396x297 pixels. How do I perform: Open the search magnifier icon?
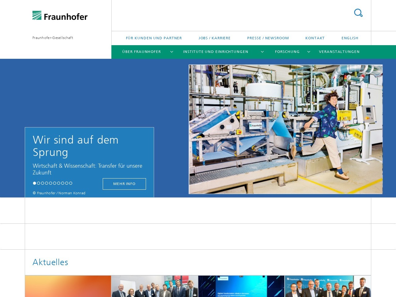pyautogui.click(x=358, y=13)
